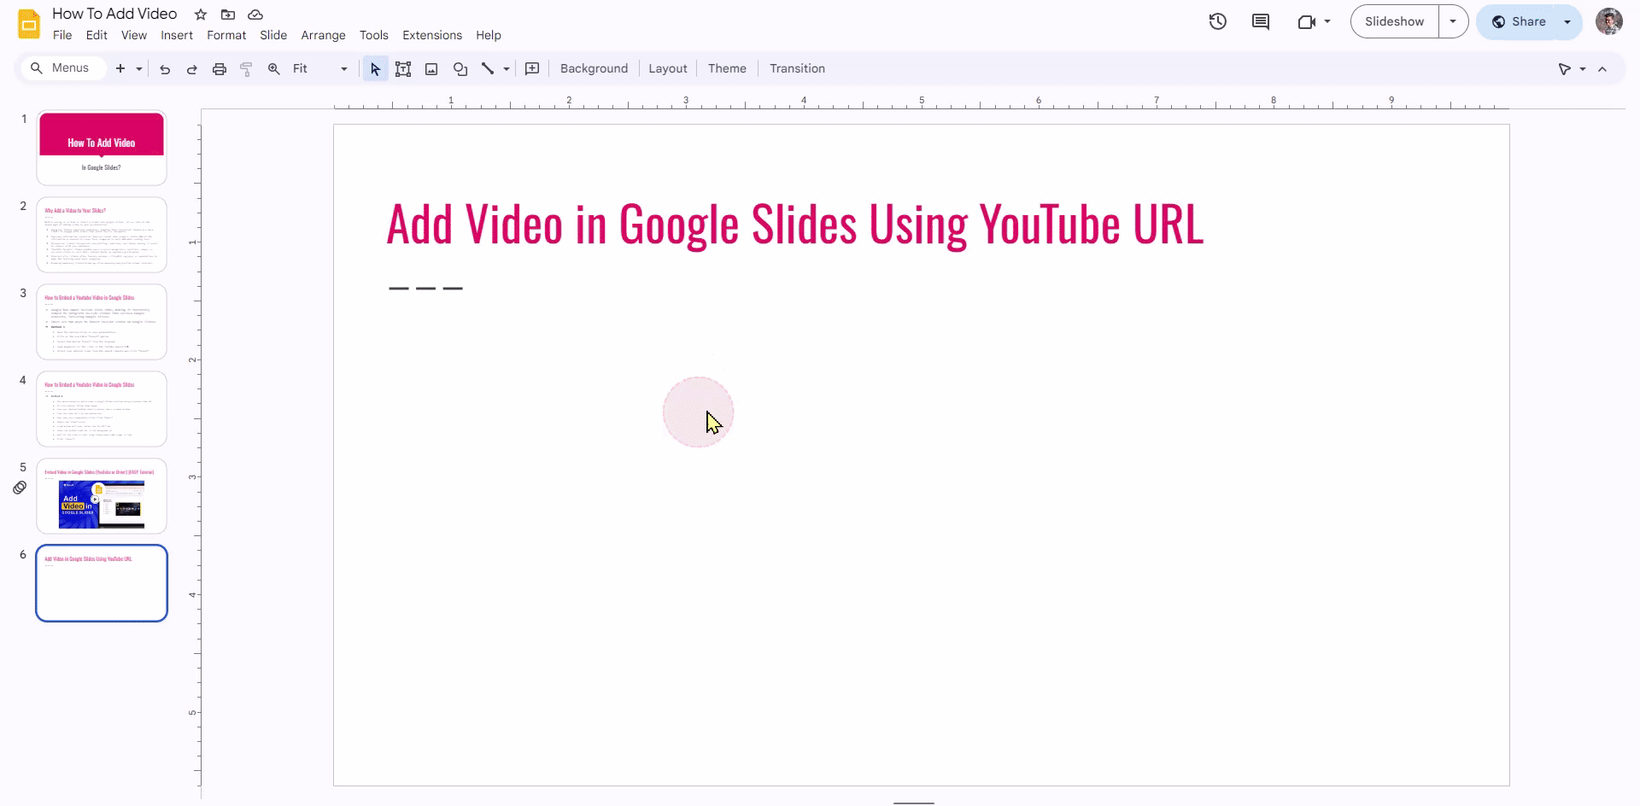Start the Slideshow
Image resolution: width=1640 pixels, height=806 pixels.
point(1394,20)
